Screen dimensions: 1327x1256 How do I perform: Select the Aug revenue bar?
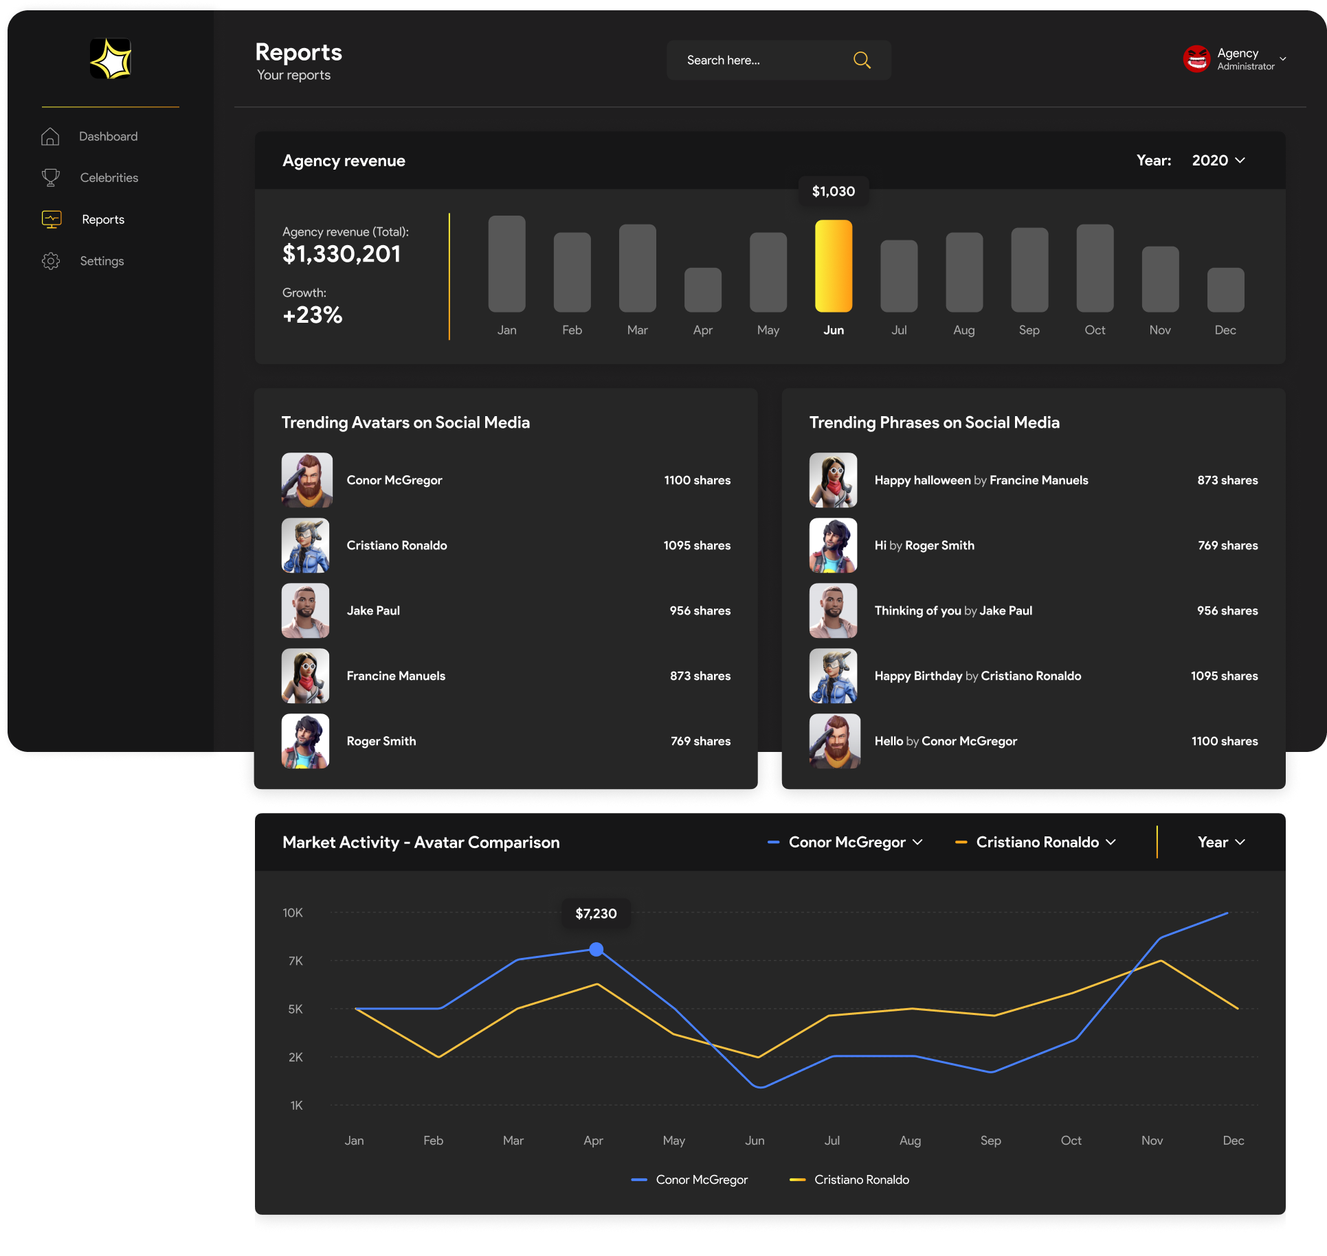coord(964,272)
